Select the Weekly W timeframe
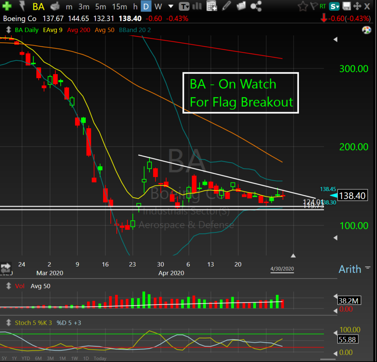The image size is (377, 362). click(158, 7)
